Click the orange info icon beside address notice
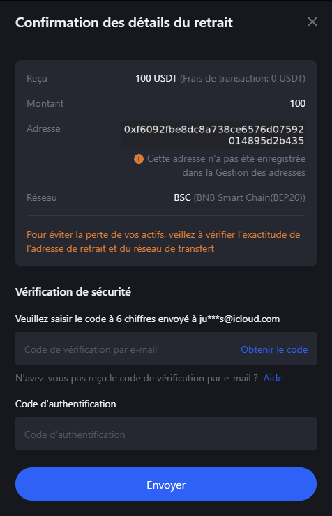Screen dimensions: 332x516 (139, 159)
